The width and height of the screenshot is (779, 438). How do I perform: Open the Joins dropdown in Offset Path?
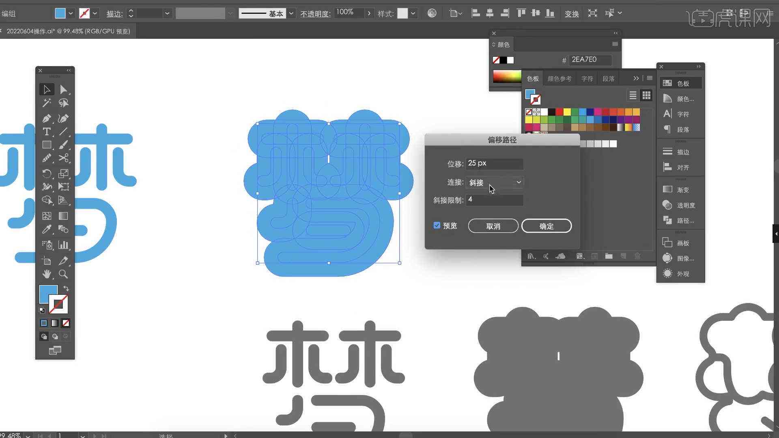(x=495, y=182)
